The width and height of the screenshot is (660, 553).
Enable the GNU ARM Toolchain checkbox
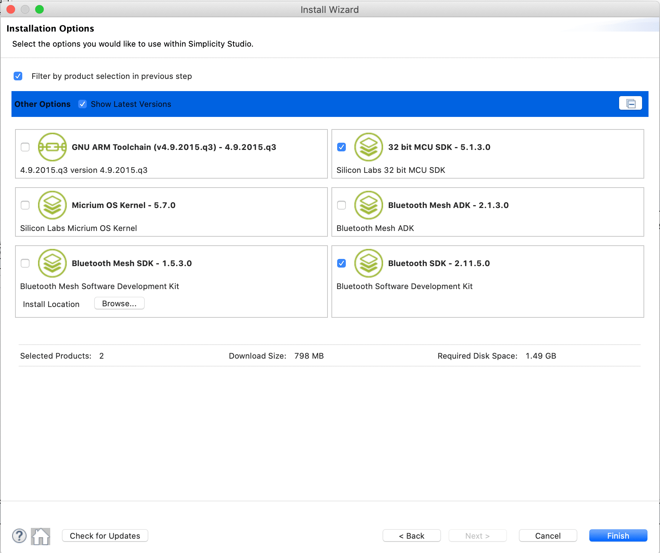tap(25, 147)
